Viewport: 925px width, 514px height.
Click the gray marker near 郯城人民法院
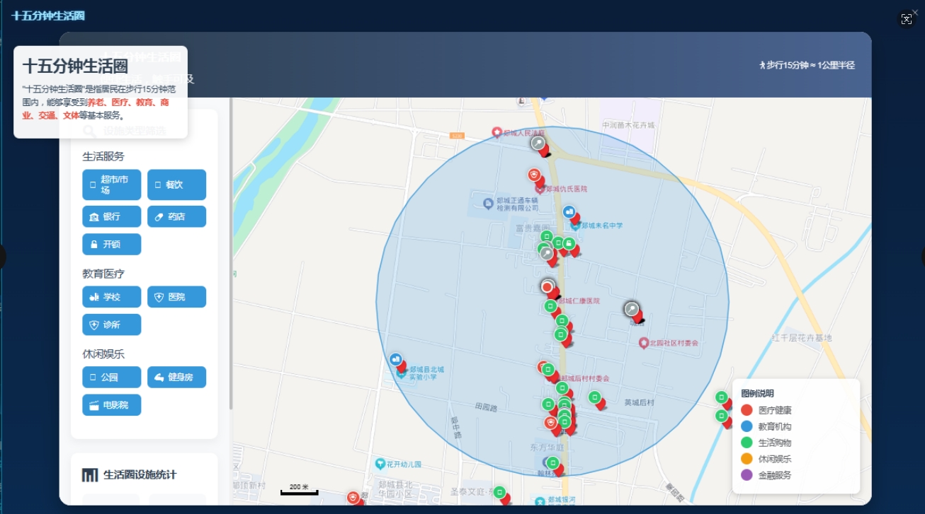point(539,144)
